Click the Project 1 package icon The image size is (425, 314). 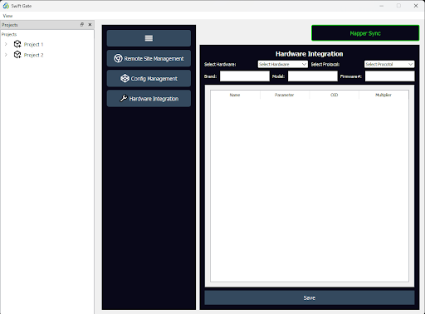(17, 44)
